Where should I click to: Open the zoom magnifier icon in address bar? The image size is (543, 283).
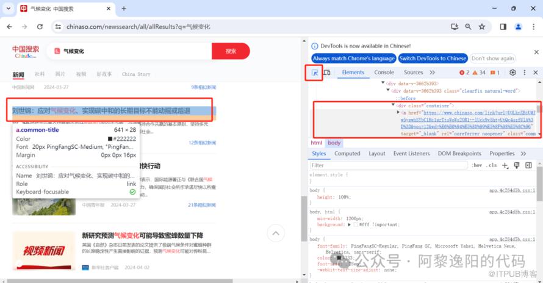coord(468,27)
